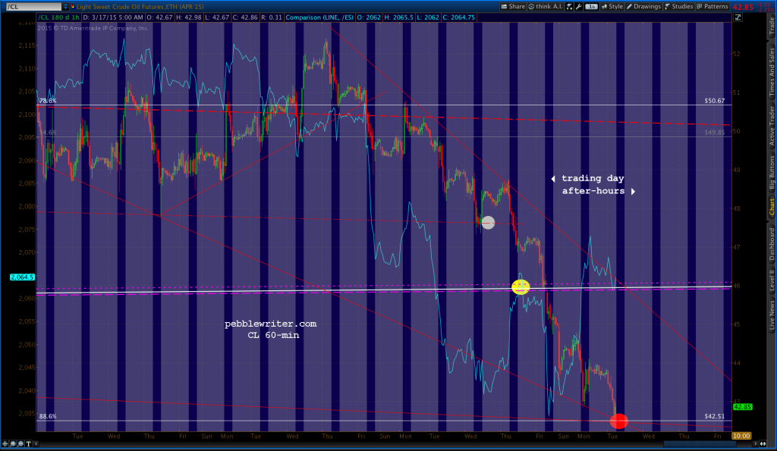The height and width of the screenshot is (451, 777).
Task: Click the 'CL 60-min' annotation text
Action: pos(273,335)
